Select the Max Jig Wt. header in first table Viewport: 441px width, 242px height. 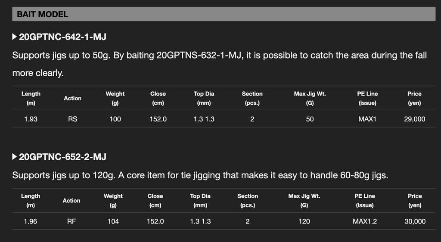pos(310,98)
